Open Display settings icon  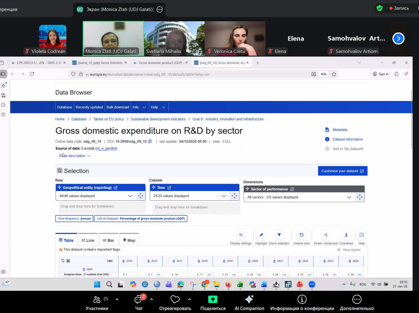241,235
